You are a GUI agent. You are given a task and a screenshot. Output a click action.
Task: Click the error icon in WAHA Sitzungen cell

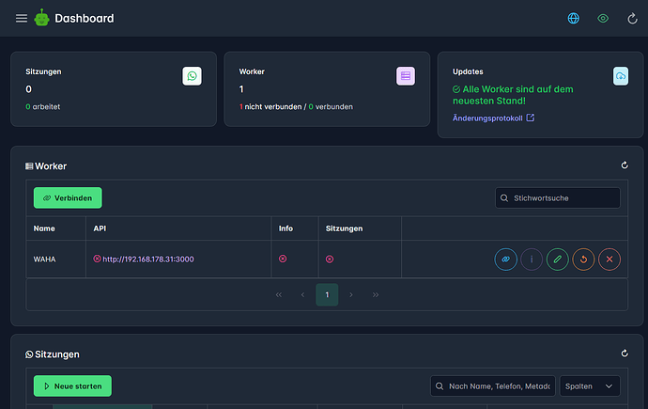(x=330, y=260)
